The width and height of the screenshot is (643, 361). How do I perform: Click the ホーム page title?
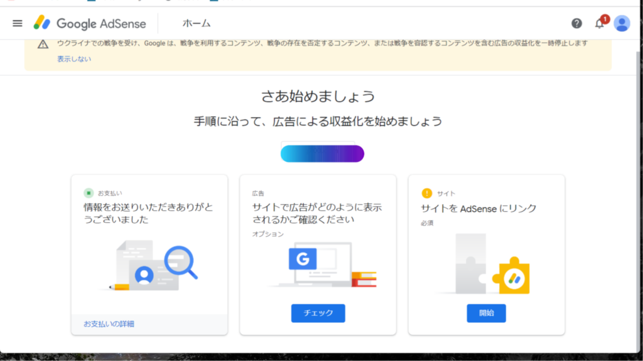point(197,23)
